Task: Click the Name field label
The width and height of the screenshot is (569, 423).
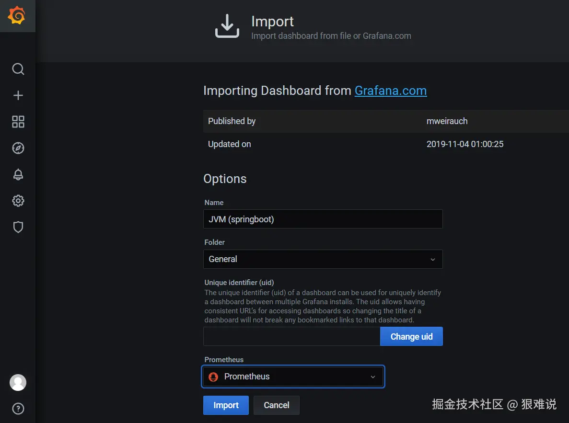Action: tap(214, 203)
